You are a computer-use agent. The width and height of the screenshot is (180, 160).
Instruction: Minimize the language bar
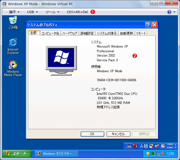175,145
